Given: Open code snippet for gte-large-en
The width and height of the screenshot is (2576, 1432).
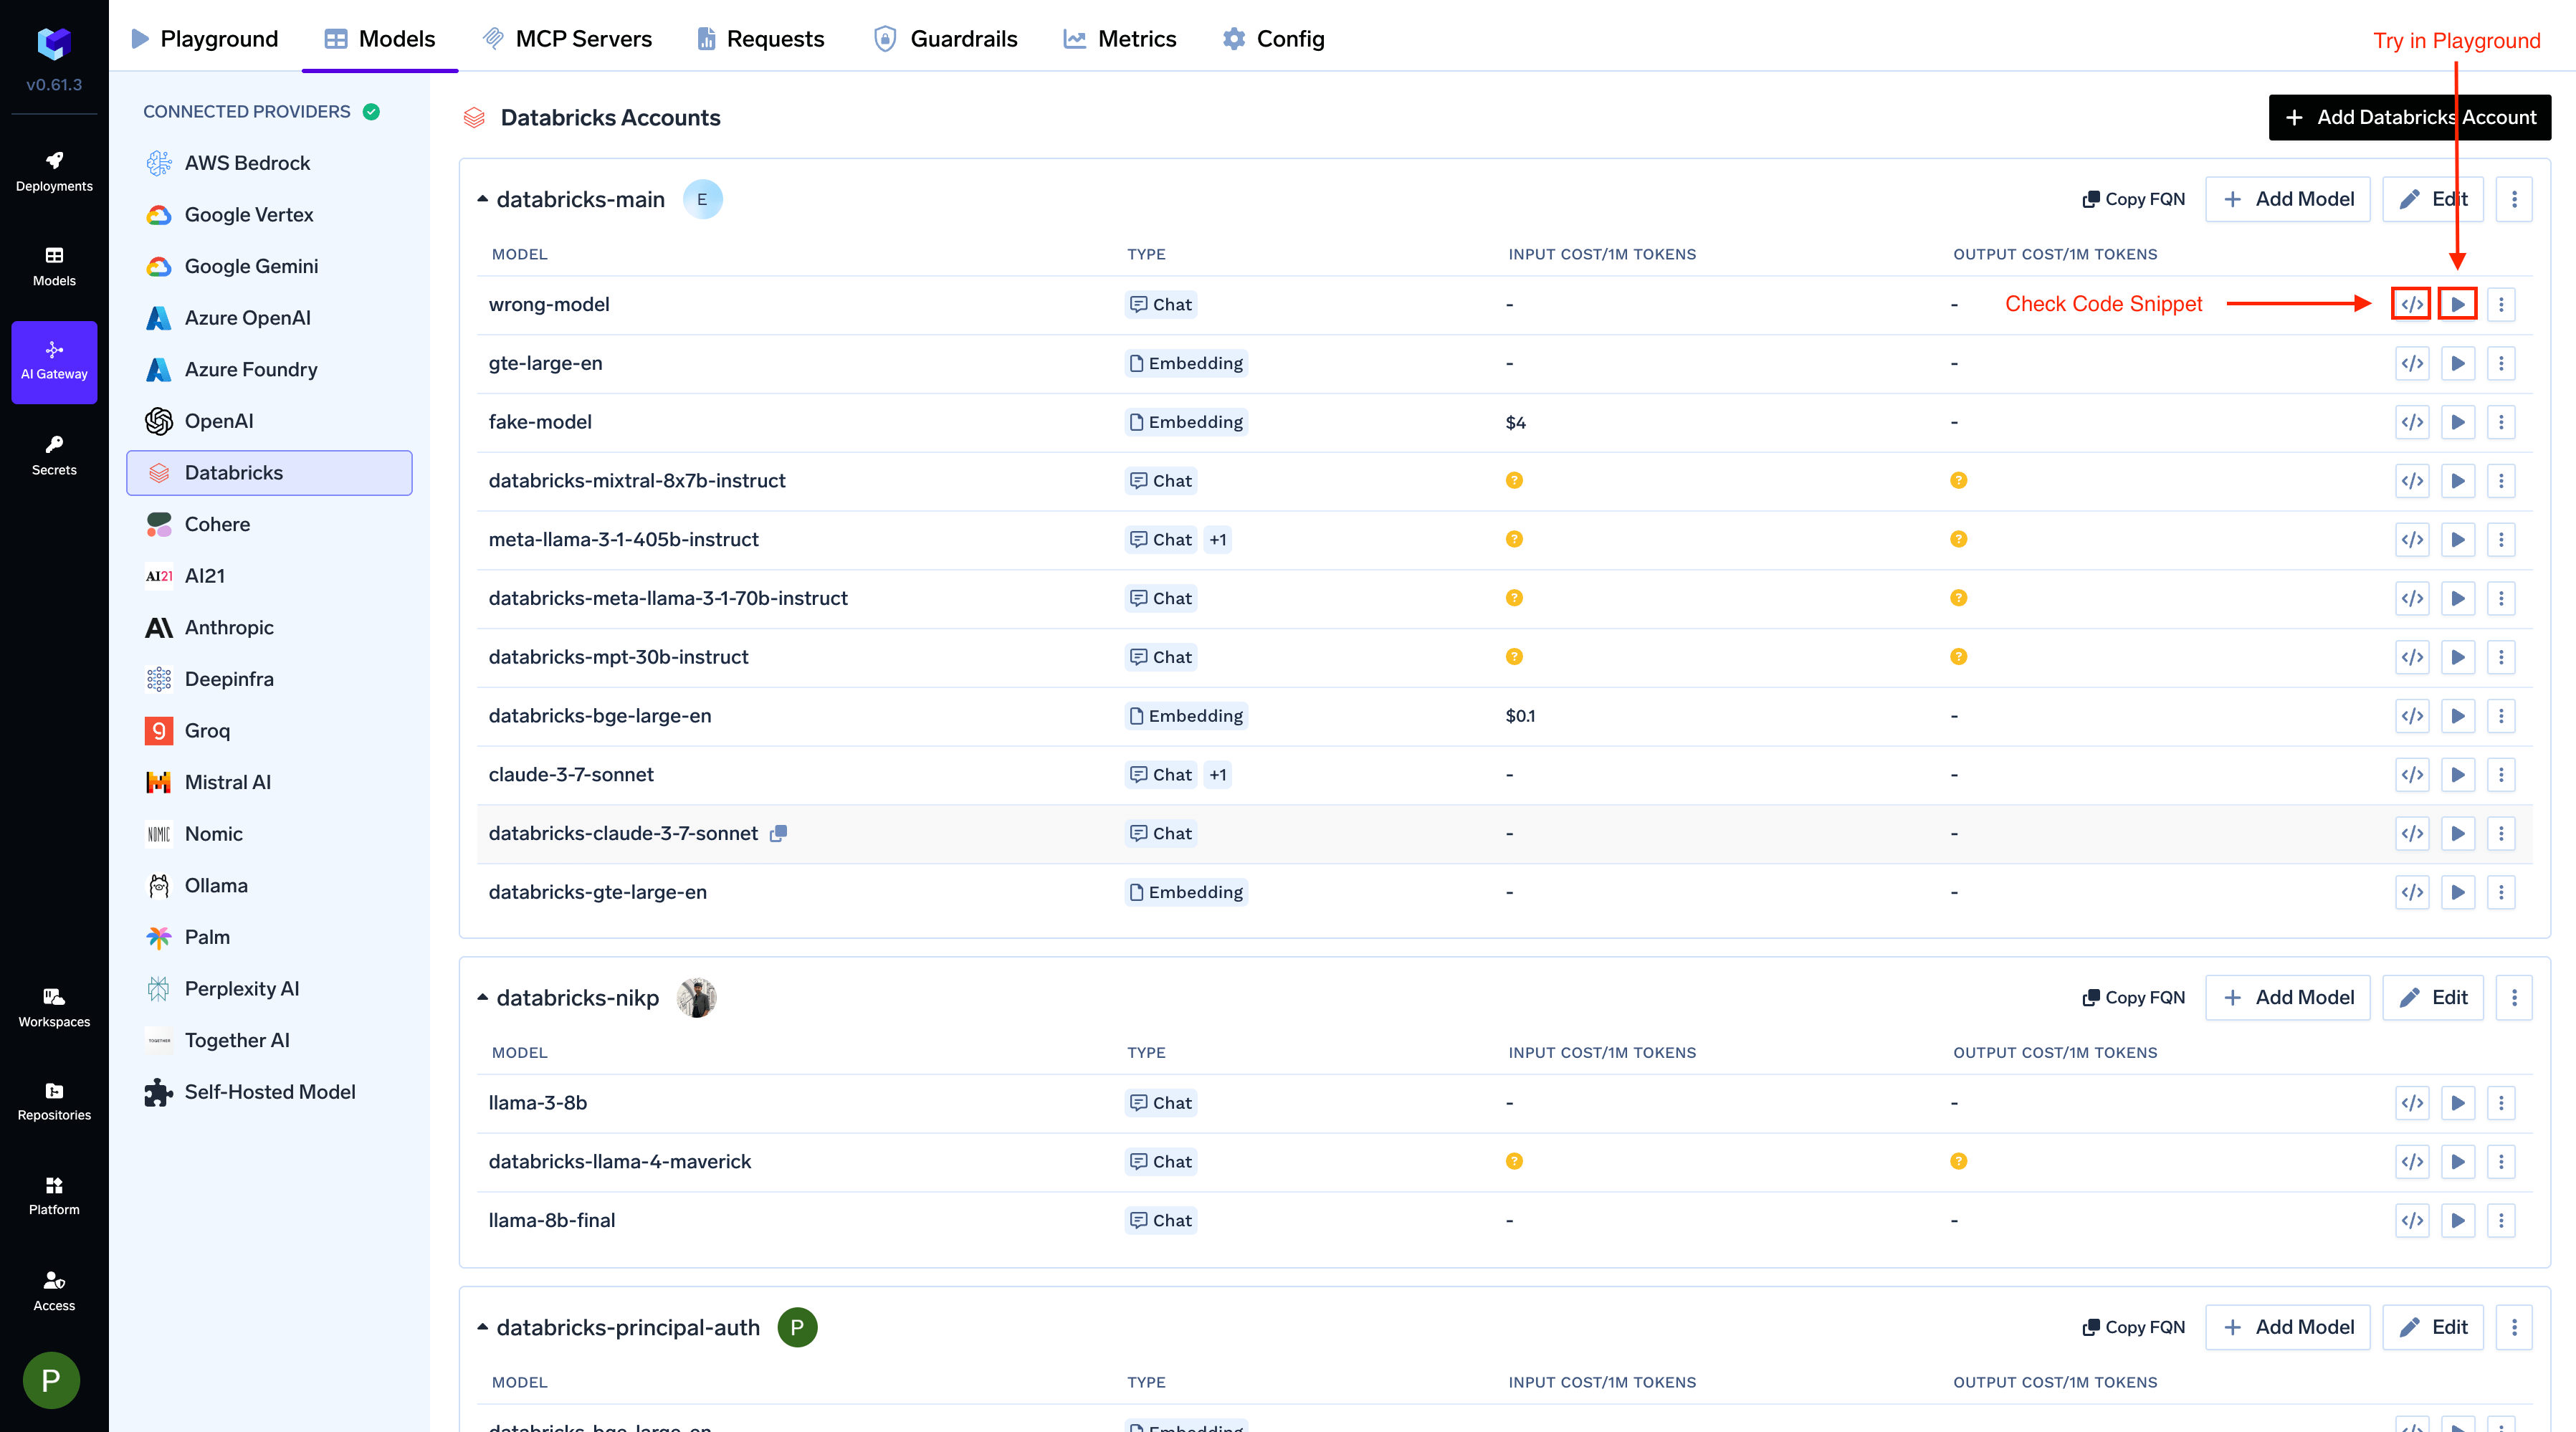Looking at the screenshot, I should [2412, 363].
